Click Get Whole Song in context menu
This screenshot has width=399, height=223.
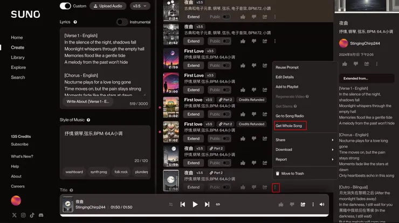pos(290,126)
